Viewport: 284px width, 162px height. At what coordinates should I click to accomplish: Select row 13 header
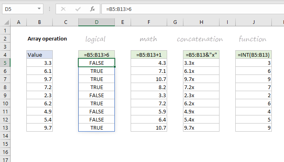(x=5, y=128)
